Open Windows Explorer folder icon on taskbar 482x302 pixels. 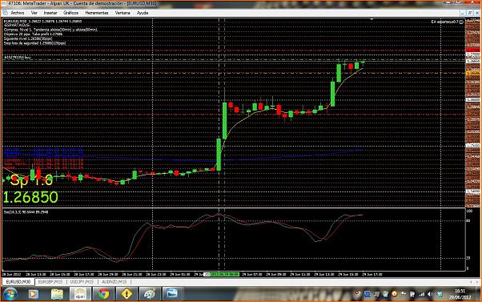click(57, 294)
